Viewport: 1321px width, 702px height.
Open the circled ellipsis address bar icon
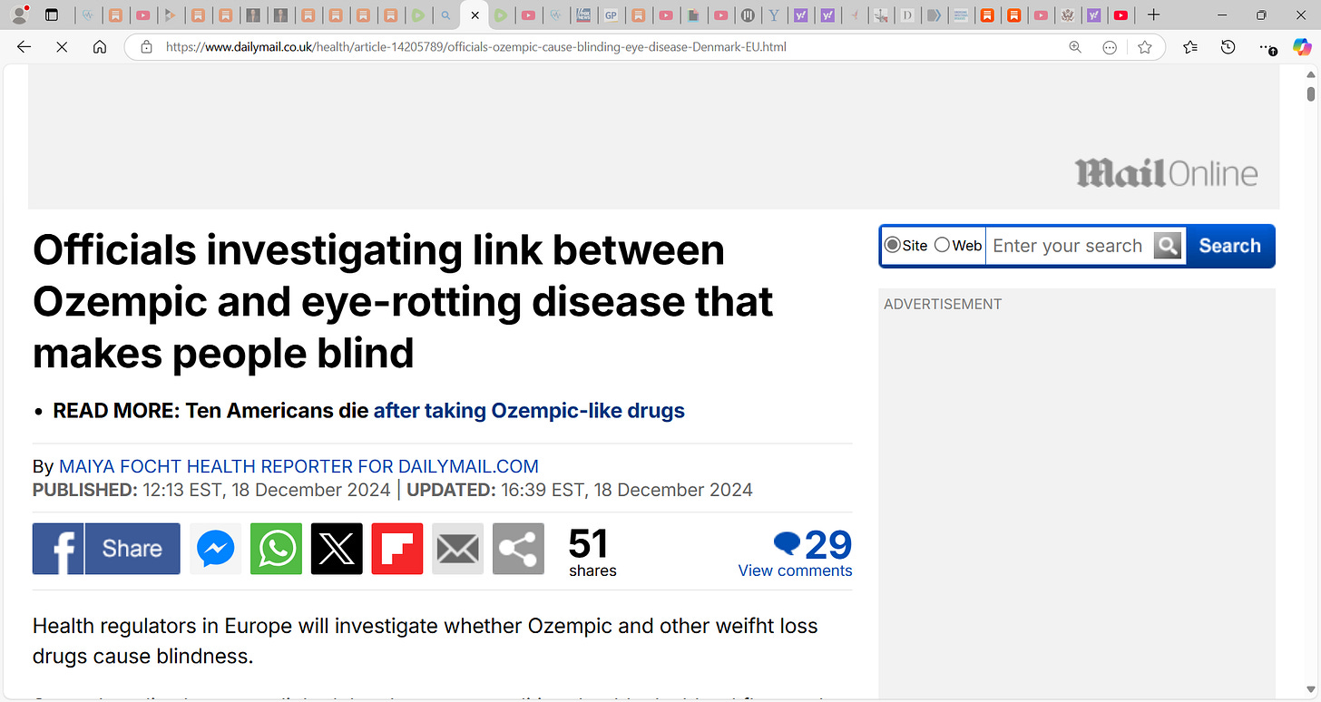point(1109,47)
